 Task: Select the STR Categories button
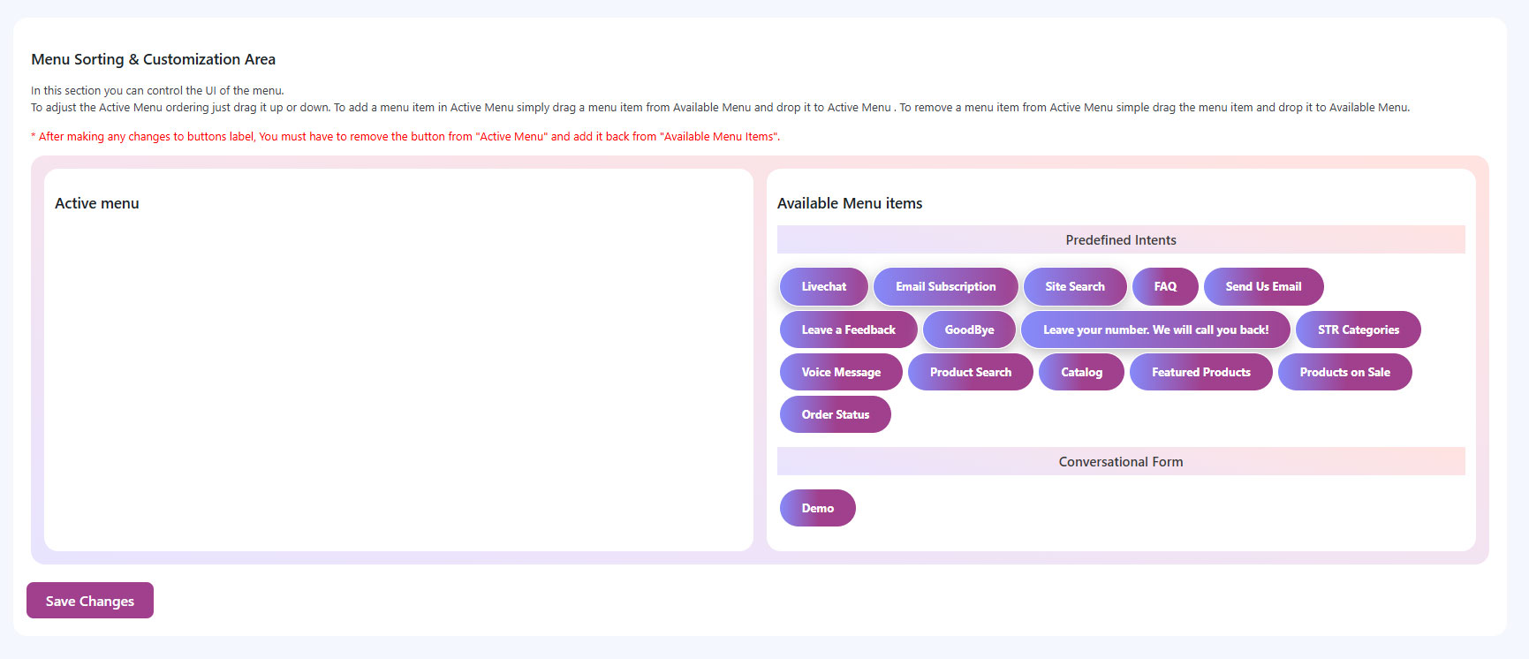tap(1358, 329)
